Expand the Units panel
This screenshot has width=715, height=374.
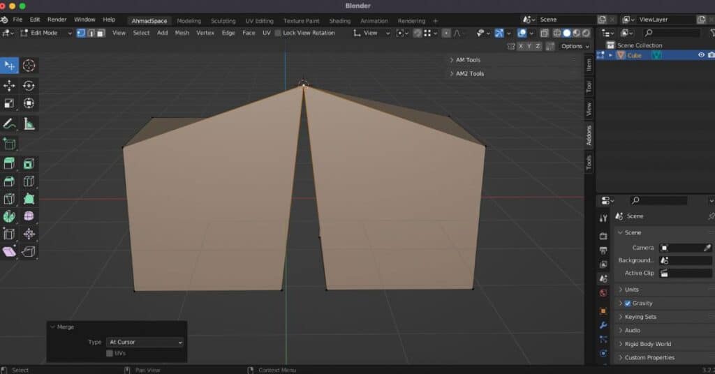pos(631,290)
